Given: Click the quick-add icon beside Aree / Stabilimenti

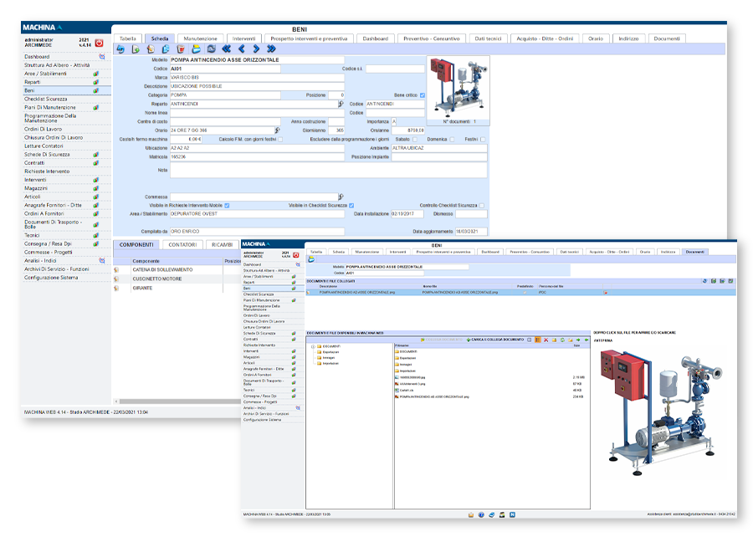Looking at the screenshot, I should (x=96, y=74).
